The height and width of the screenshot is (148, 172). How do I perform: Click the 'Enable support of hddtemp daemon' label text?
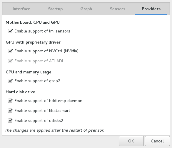click(48, 101)
